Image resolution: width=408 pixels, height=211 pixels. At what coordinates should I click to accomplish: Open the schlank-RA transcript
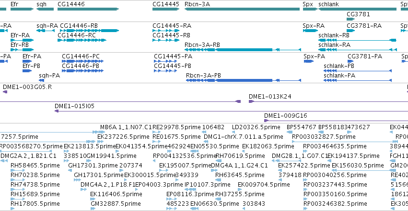pyautogui.click(x=358, y=50)
